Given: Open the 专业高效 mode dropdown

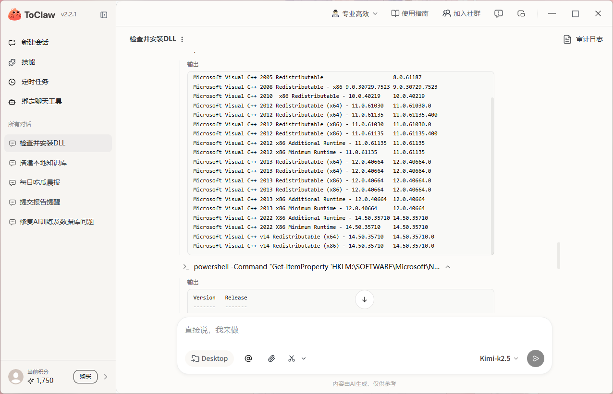Looking at the screenshot, I should [x=355, y=13].
